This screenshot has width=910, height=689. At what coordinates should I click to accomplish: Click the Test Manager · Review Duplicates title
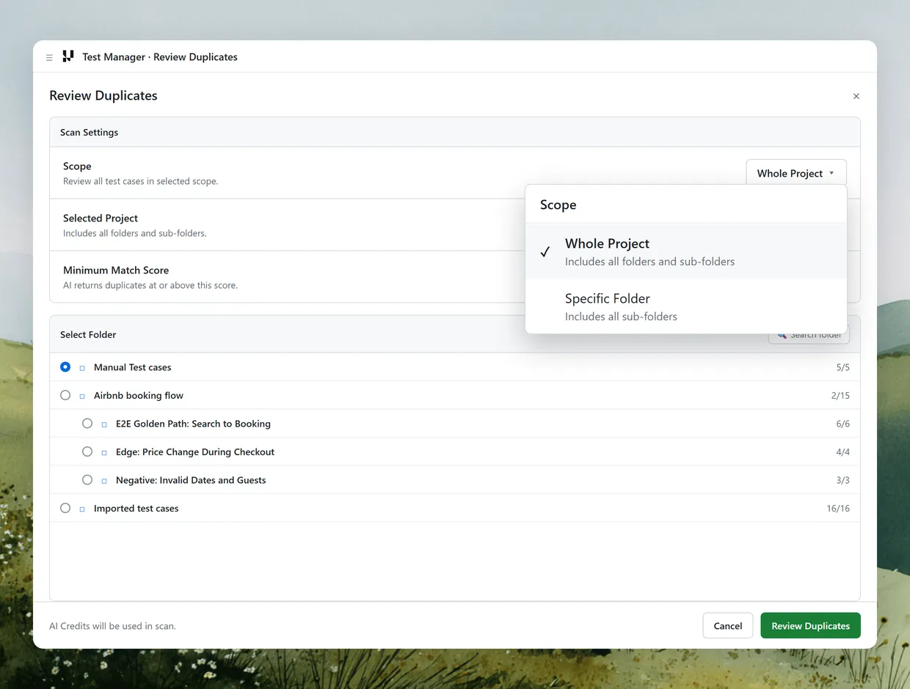pyautogui.click(x=160, y=57)
